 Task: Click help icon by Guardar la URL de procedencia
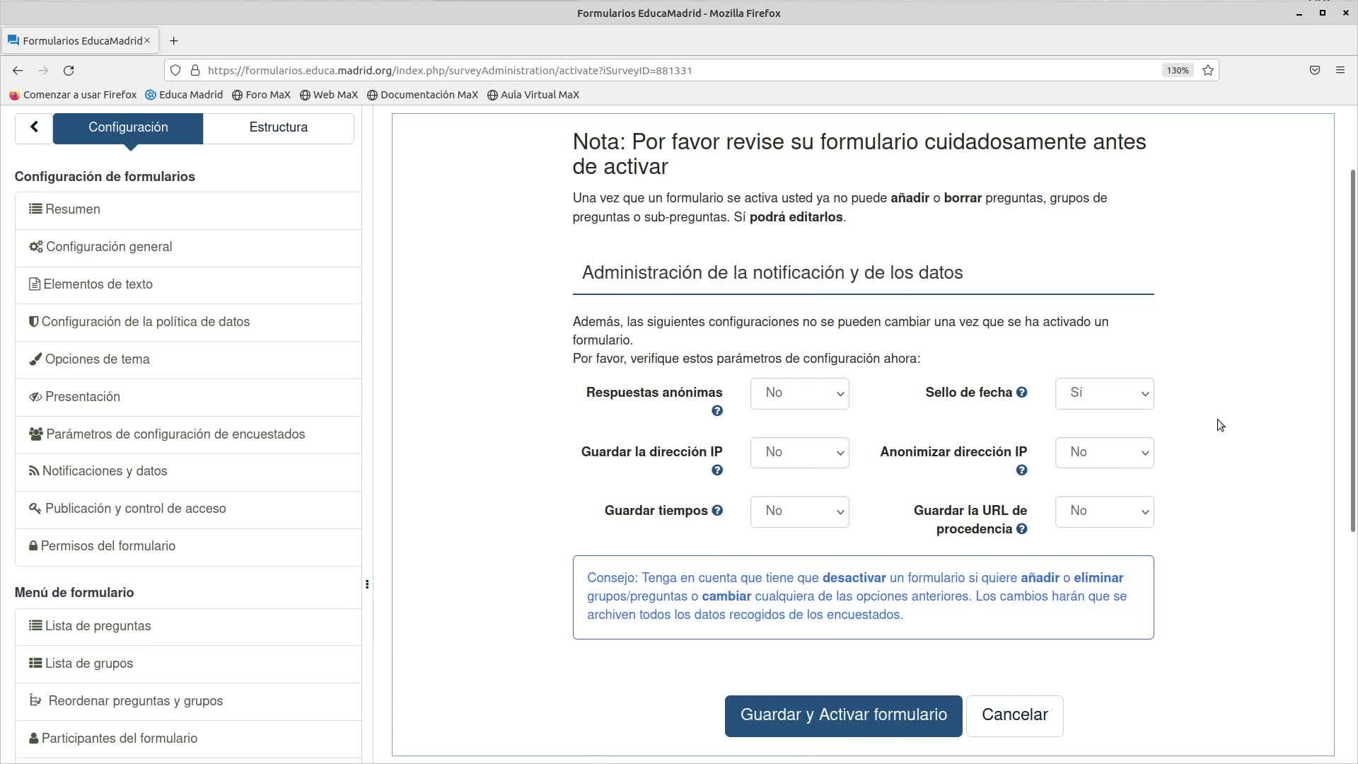click(x=1021, y=529)
